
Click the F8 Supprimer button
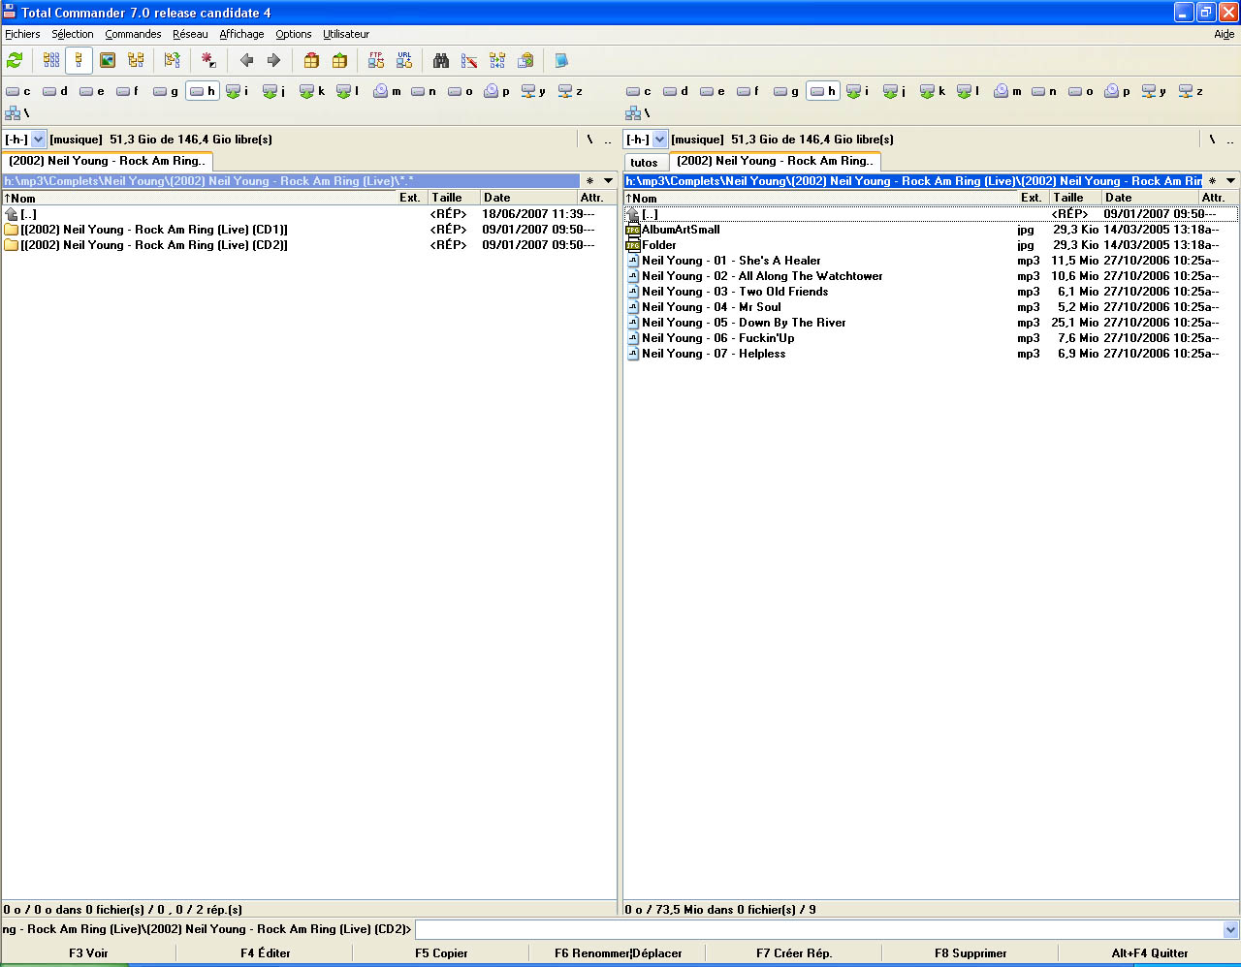coord(971,953)
